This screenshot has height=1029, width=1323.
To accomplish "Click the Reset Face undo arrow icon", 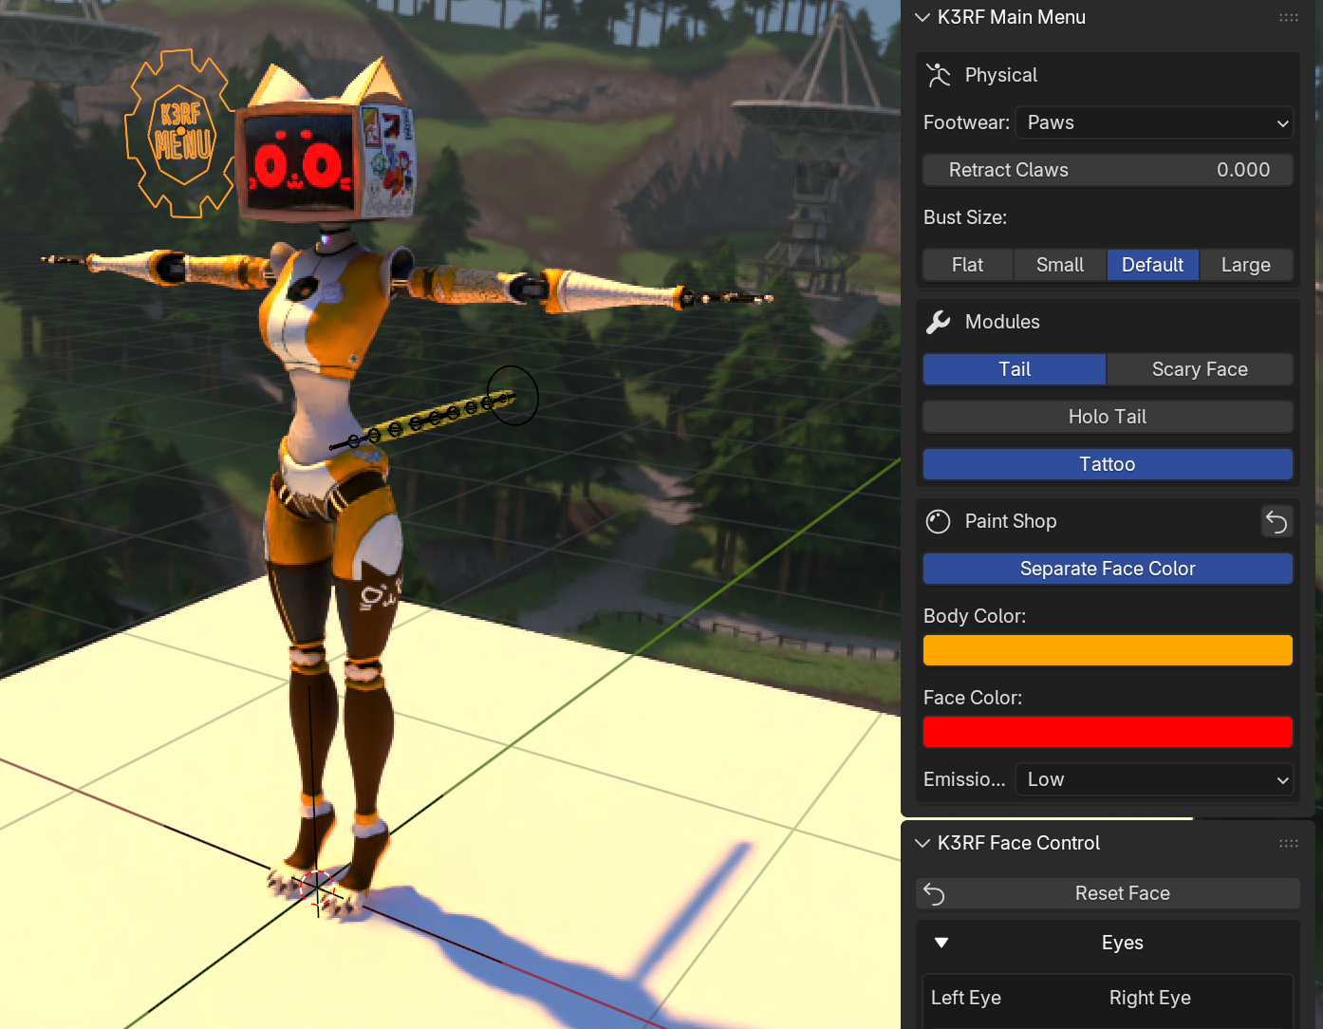I will (x=934, y=893).
